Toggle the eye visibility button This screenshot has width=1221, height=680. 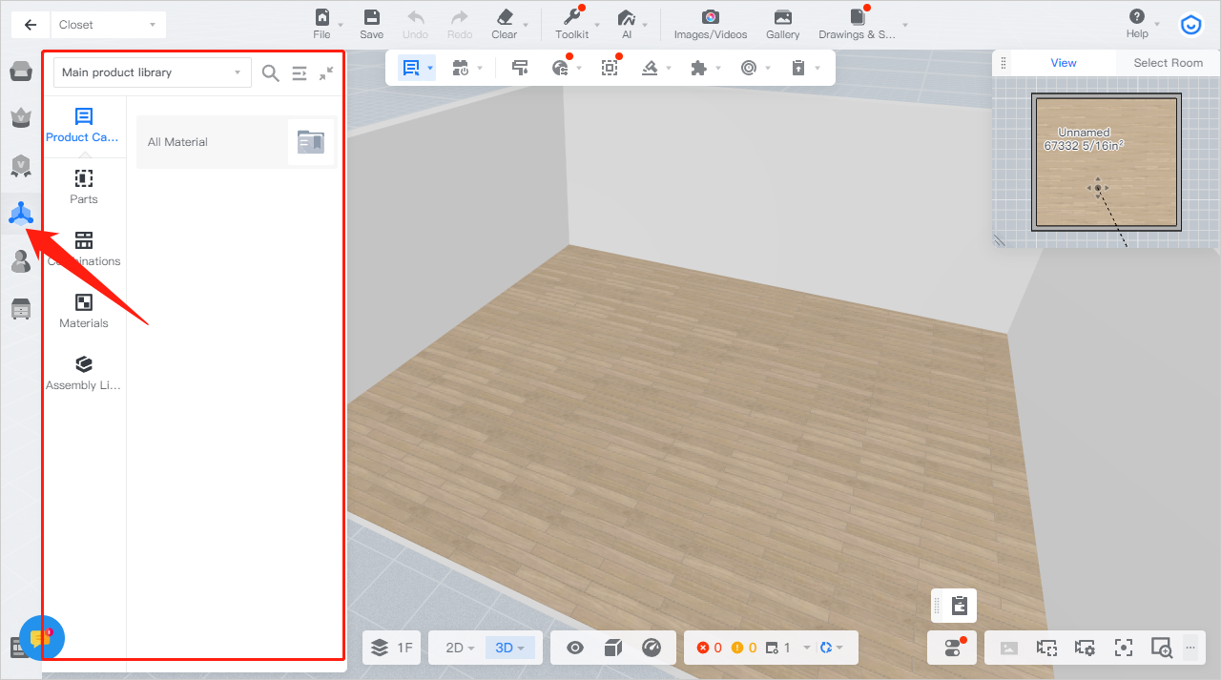tap(574, 648)
